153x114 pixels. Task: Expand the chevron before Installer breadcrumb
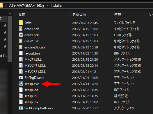pos(47,6)
